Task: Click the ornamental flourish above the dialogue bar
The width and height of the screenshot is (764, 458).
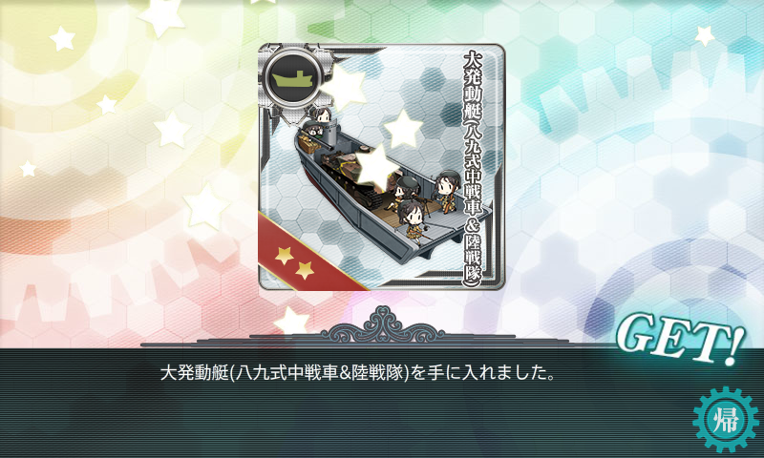Action: pos(383,325)
